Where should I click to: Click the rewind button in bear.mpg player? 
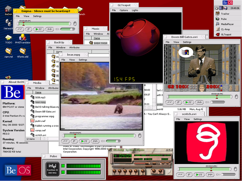click(65, 141)
